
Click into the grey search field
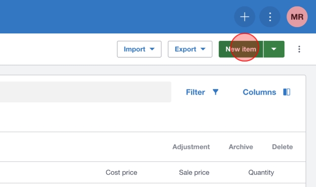click(85, 92)
